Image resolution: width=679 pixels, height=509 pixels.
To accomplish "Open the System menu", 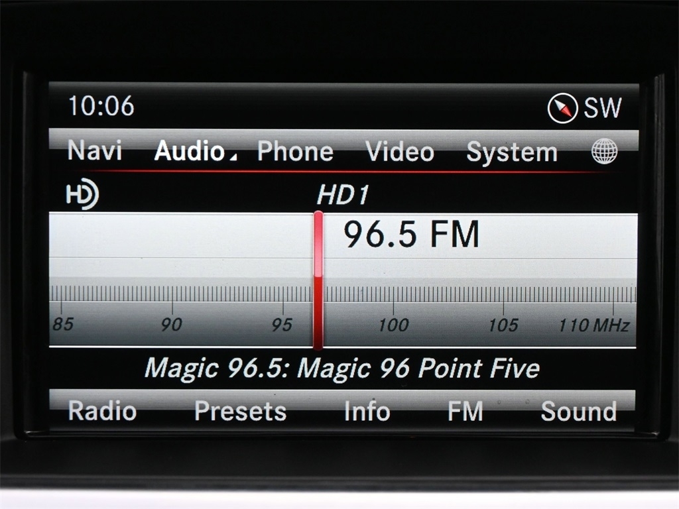I will 512,152.
